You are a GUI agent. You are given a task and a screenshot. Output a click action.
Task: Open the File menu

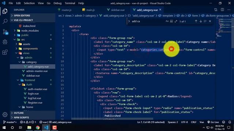[11, 3]
